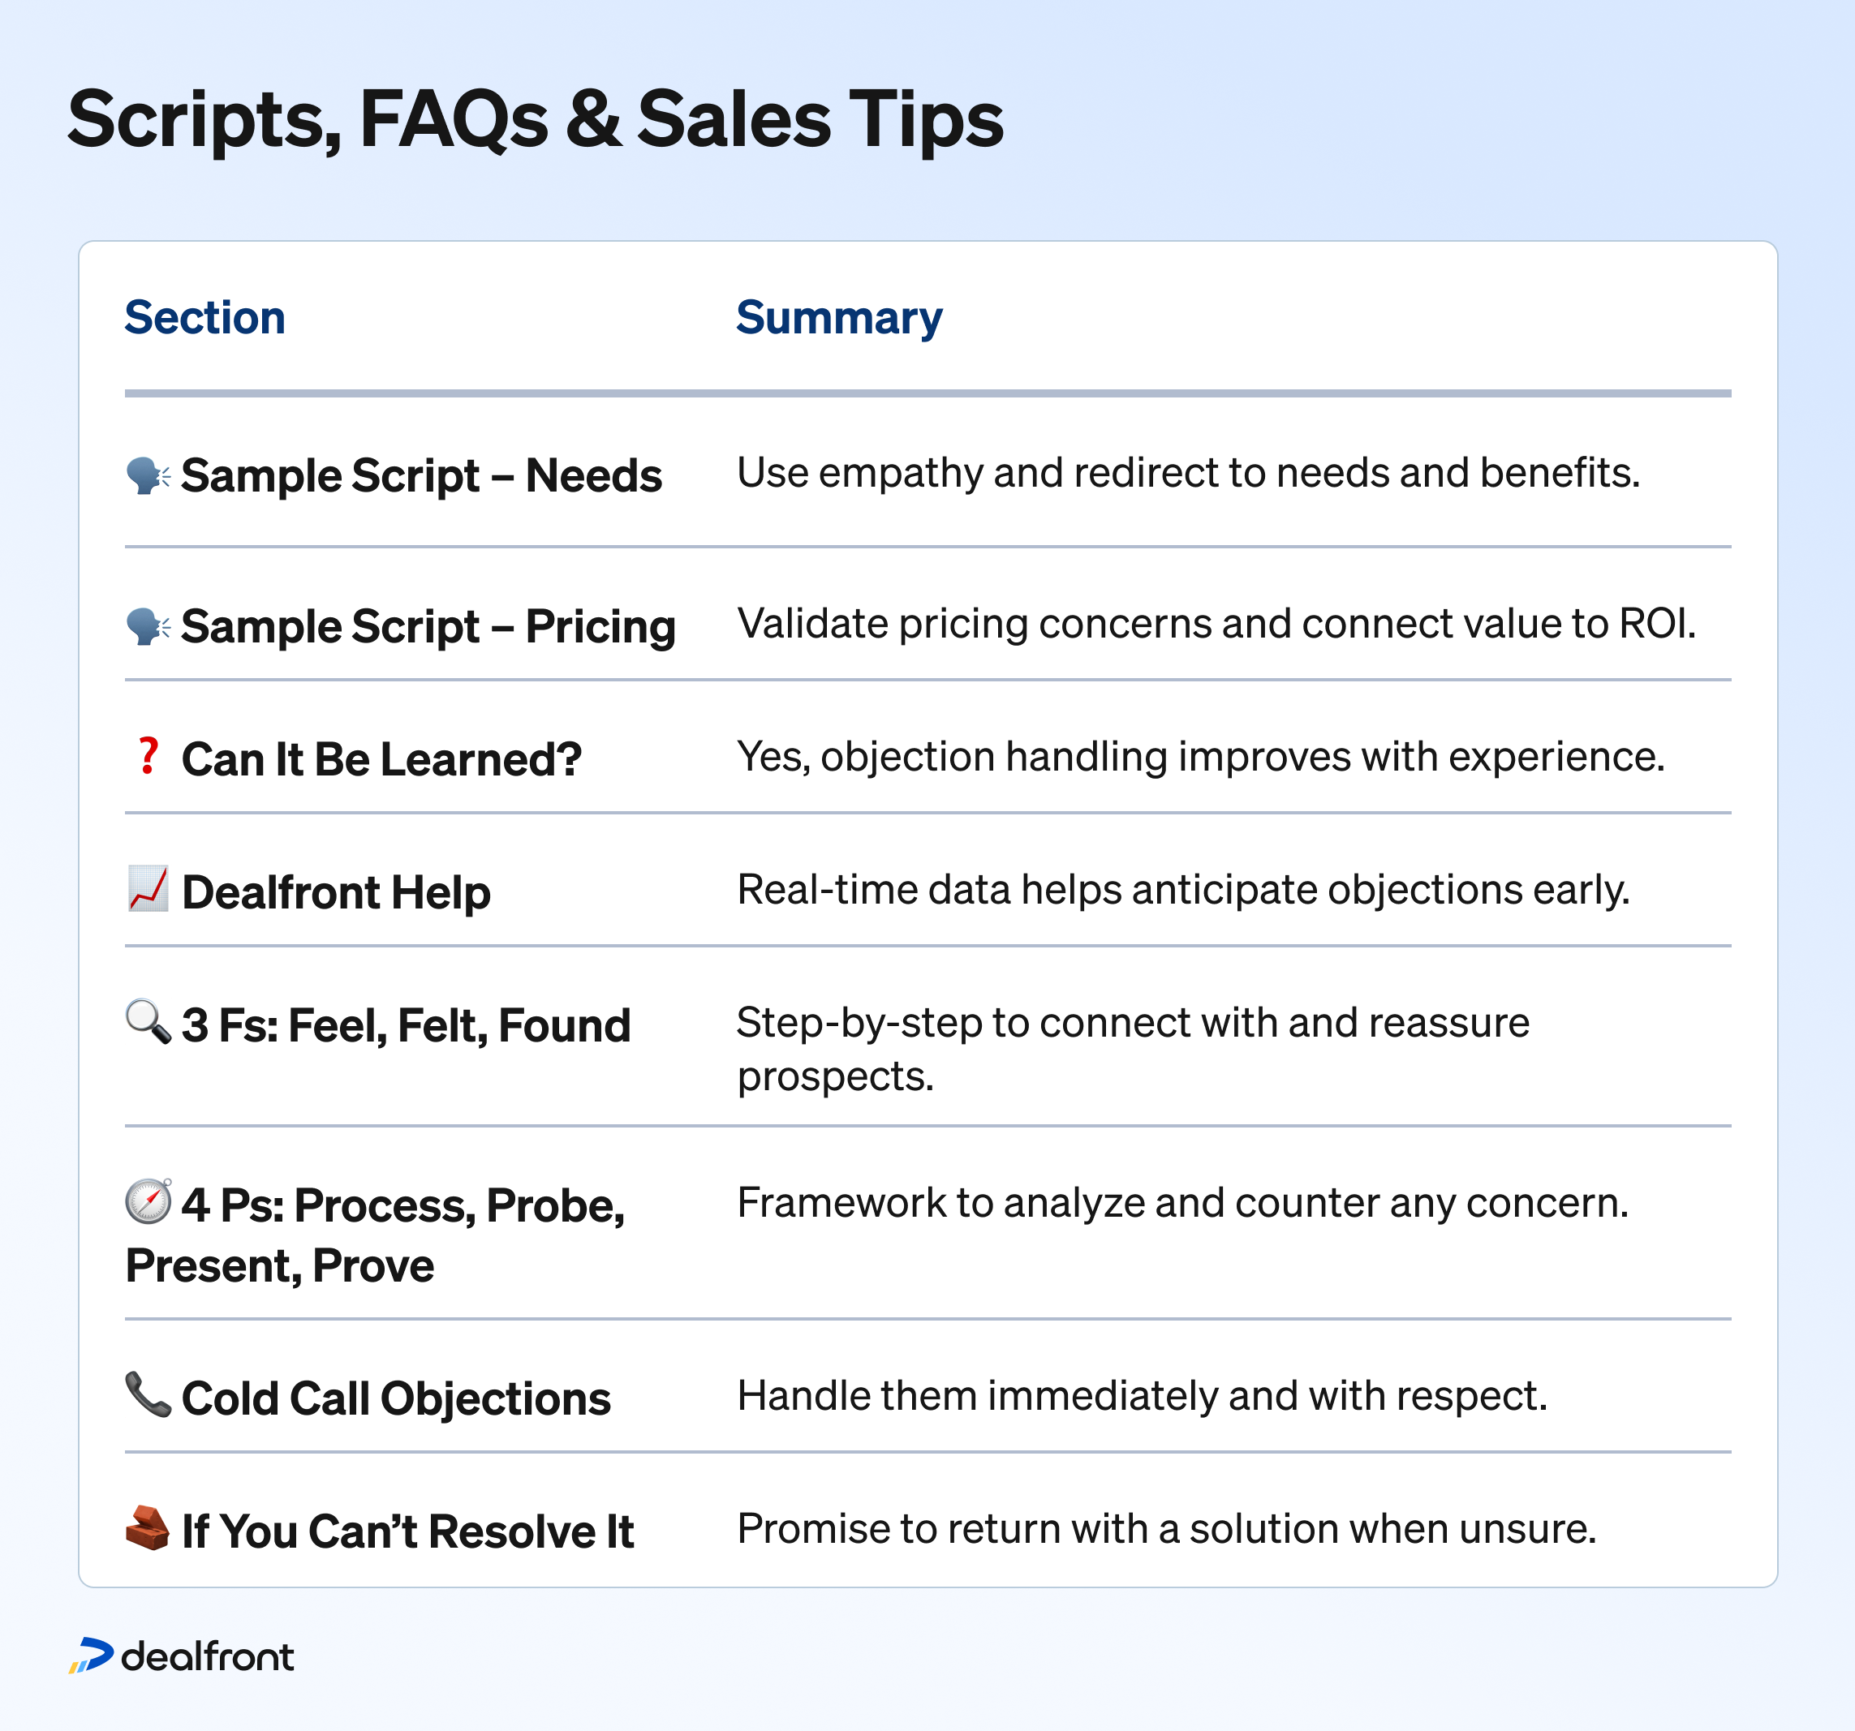This screenshot has height=1731, width=1855.
Task: Click the magnifying glass icon beside 3 Fs
Action: pyautogui.click(x=148, y=1022)
